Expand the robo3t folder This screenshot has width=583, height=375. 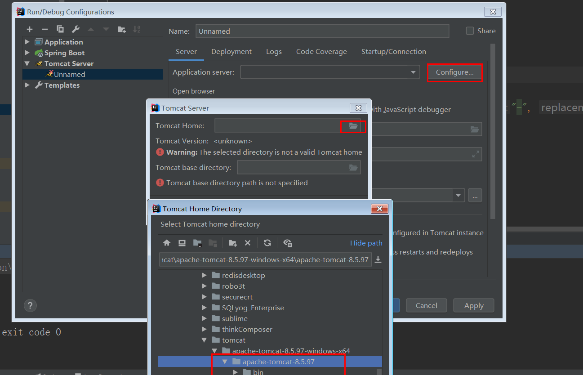(x=205, y=286)
